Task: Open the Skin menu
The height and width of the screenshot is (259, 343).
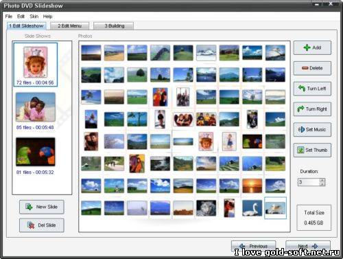Action: tap(34, 16)
